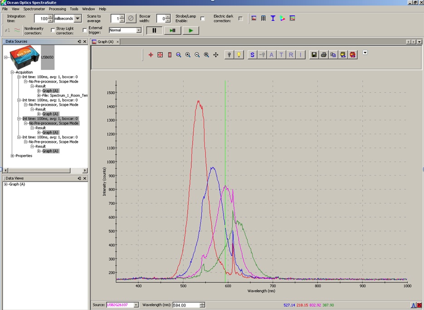
Task: Enable the Strobe/Lamp checkbox
Action: coord(203,19)
